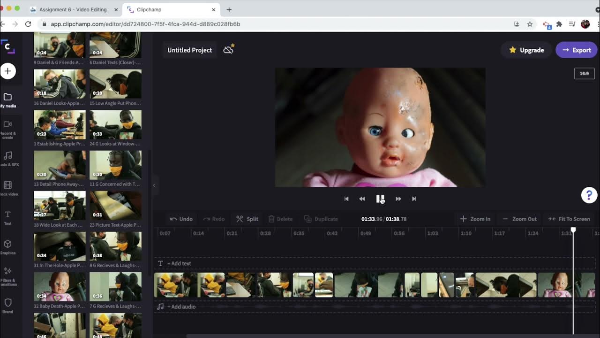Open the help question mark bubble
The height and width of the screenshot is (338, 600).
(589, 195)
